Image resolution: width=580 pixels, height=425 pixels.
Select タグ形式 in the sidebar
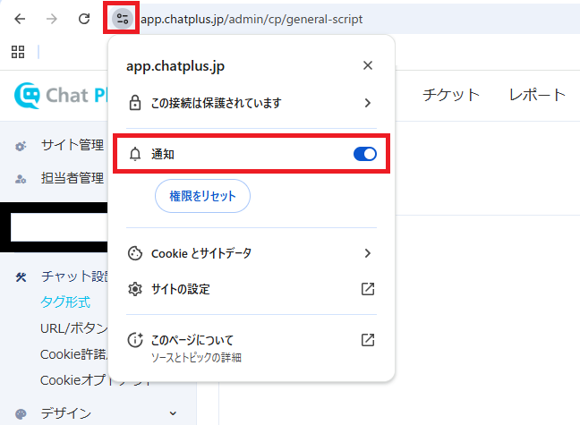(x=65, y=302)
